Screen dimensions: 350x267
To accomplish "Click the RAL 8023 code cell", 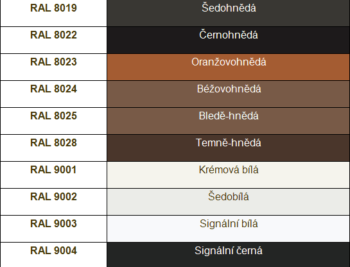I will [53, 67].
